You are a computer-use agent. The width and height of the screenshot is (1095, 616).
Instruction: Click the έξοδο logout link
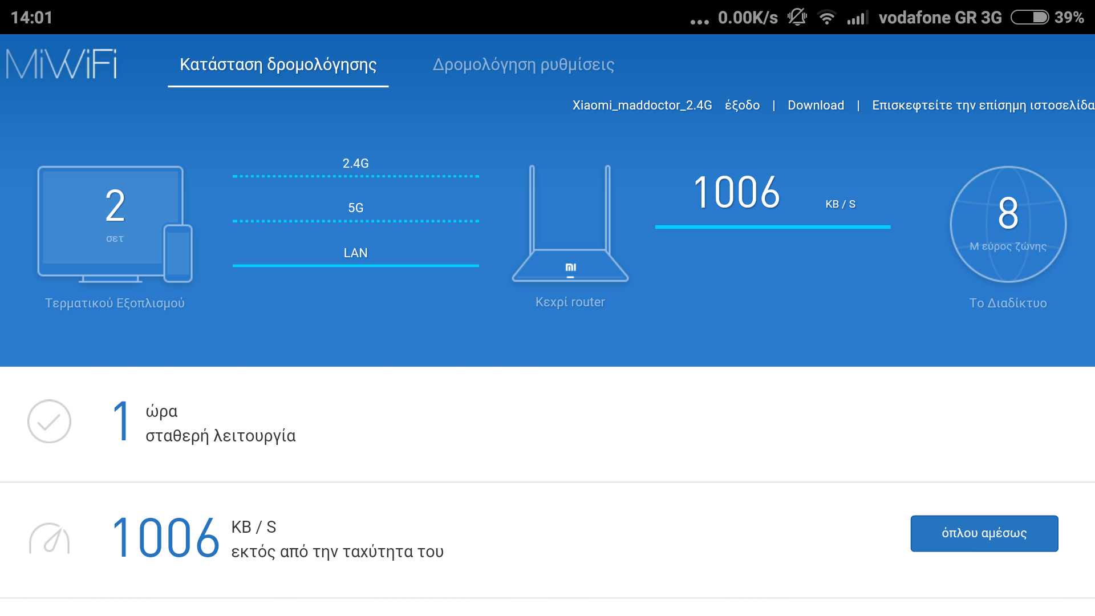click(742, 106)
